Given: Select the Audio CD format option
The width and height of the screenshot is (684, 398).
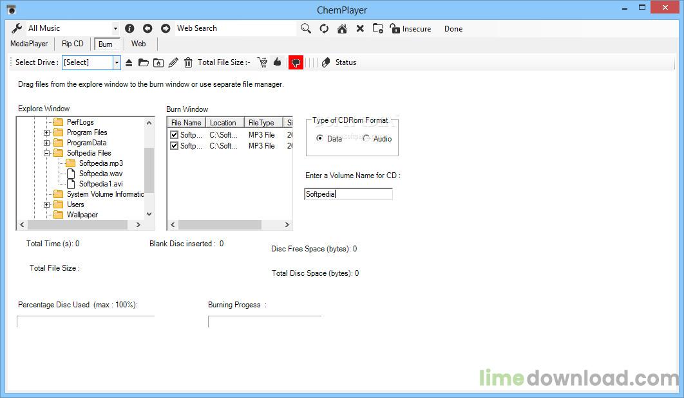Looking at the screenshot, I should [x=366, y=139].
